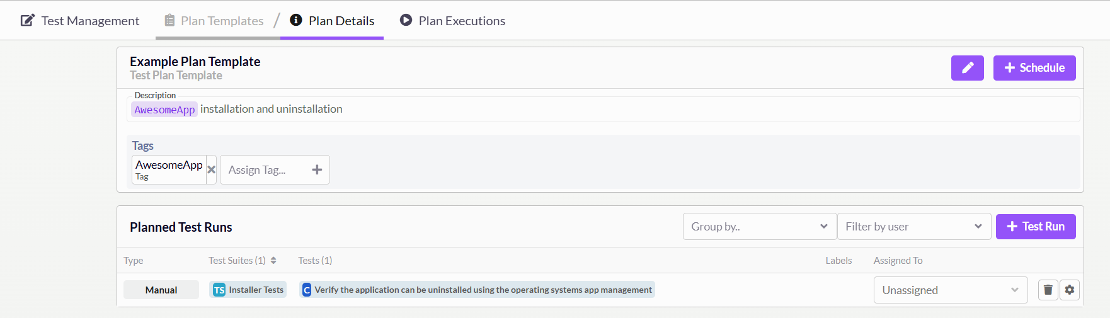Sort by Test Suites column arrows
This screenshot has height=318, width=1110.
[273, 261]
